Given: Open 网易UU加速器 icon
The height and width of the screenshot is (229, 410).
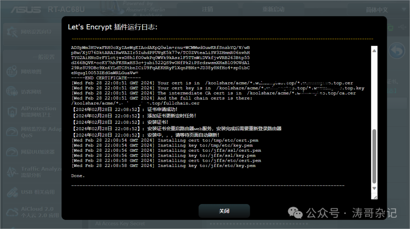Looking at the screenshot, I should coord(12,152).
